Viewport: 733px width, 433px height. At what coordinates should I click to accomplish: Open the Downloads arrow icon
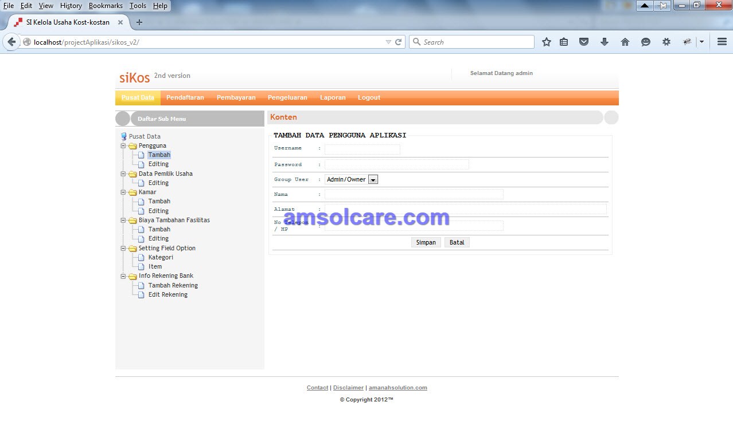[x=604, y=42]
